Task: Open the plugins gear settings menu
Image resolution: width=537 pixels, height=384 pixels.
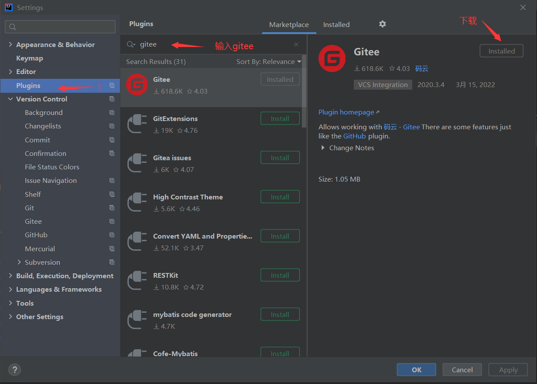Action: coord(383,24)
